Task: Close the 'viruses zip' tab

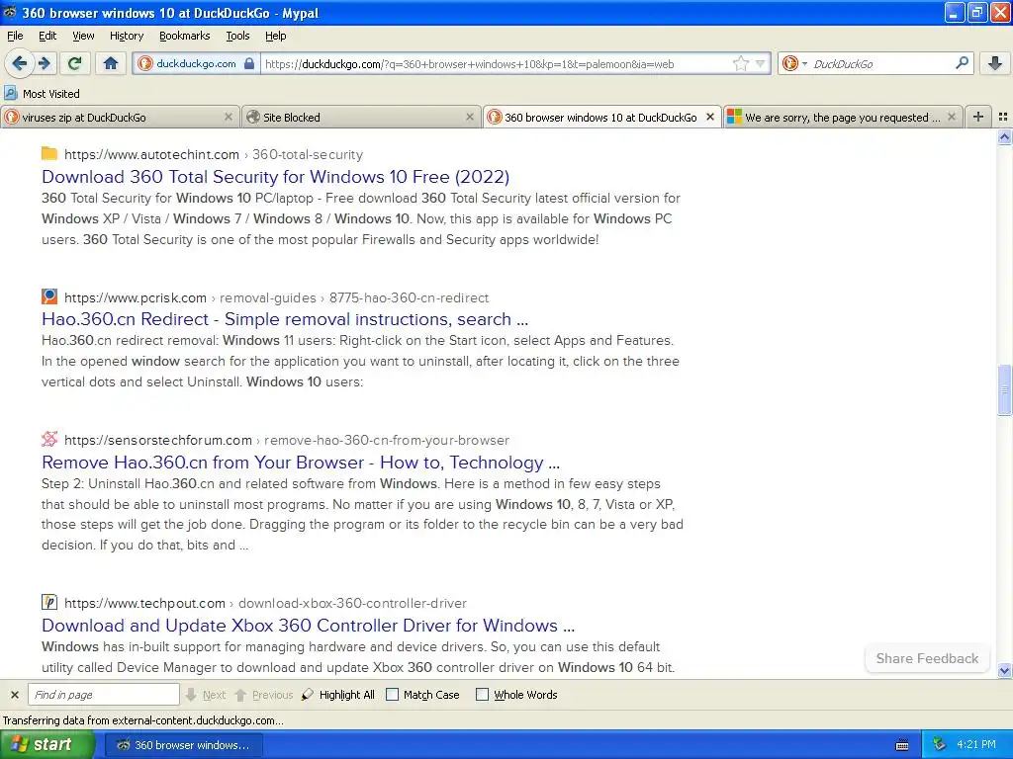Action: [x=229, y=117]
